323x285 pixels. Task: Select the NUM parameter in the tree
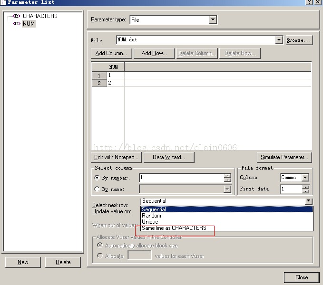pyautogui.click(x=29, y=24)
